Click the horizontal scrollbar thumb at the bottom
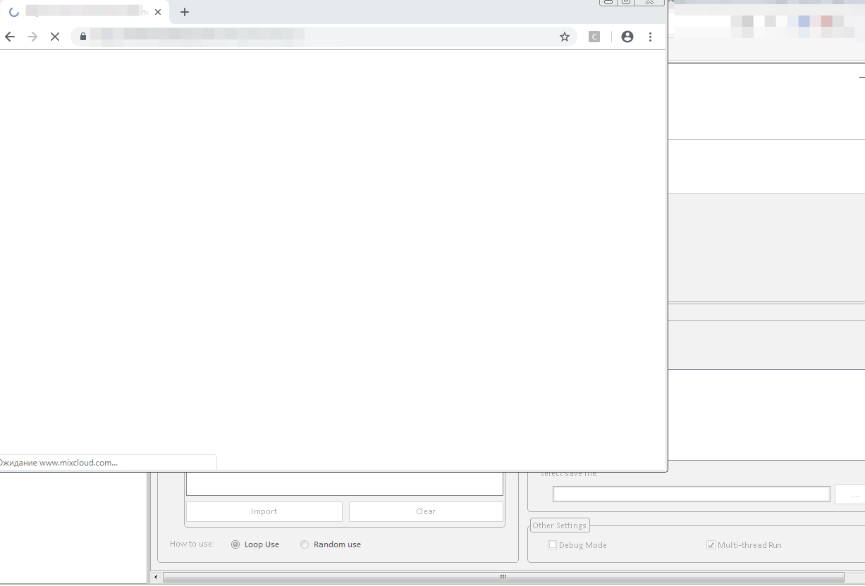865x586 pixels. click(503, 578)
